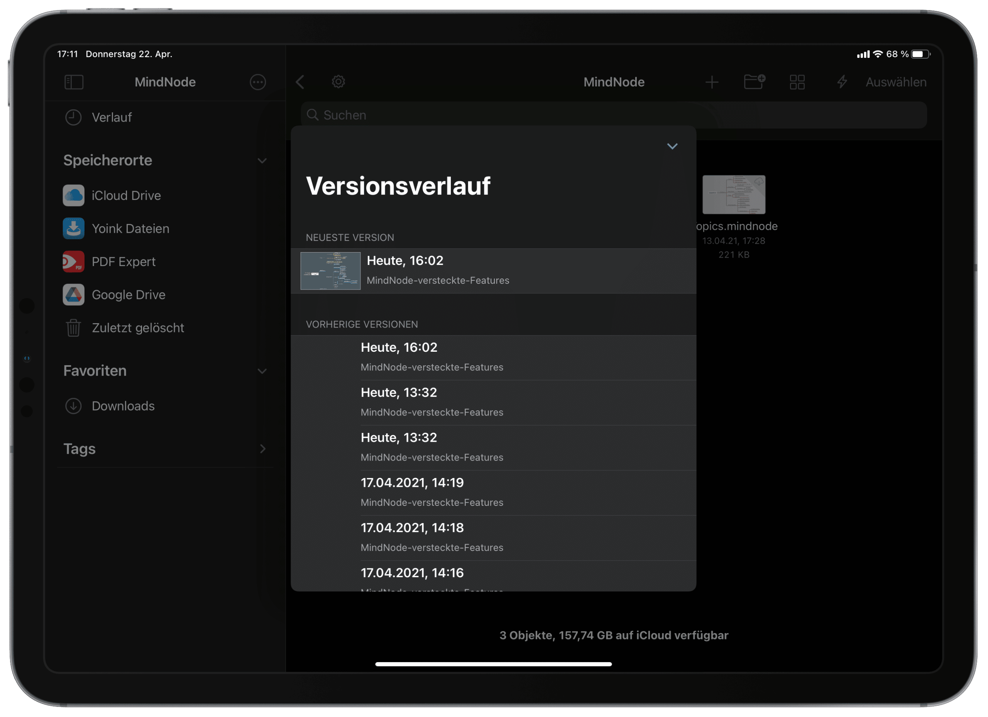Click the opics.mindnode file name
988x717 pixels.
[x=737, y=226]
